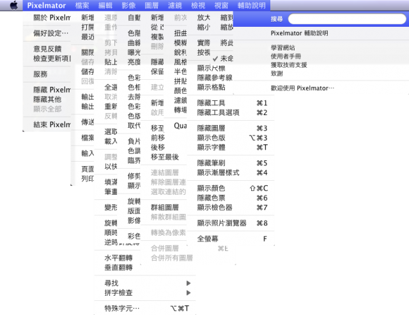Expand the 尋找 submenu arrow
This screenshot has height=315, width=409.
click(189, 283)
